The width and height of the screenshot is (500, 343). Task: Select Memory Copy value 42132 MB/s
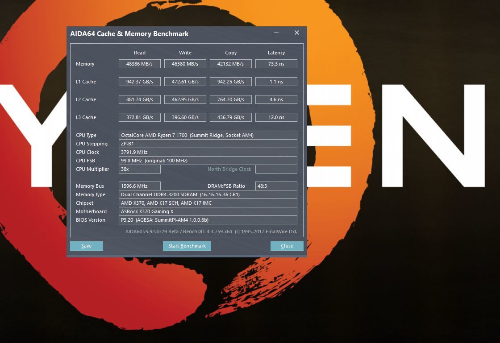tap(231, 64)
